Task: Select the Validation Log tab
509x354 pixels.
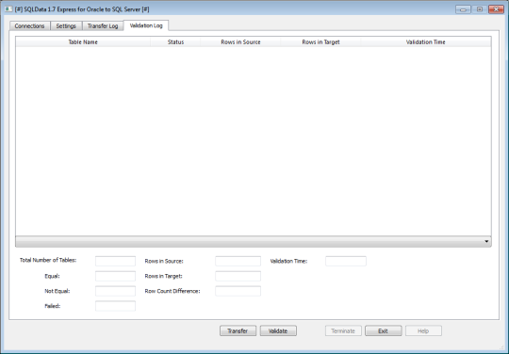Action: tap(146, 25)
